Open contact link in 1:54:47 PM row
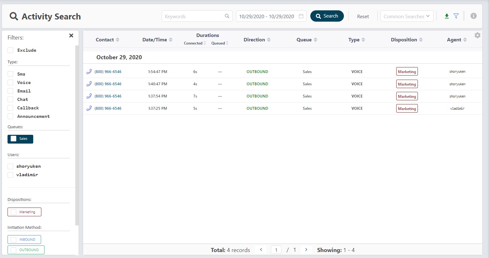This screenshot has height=258, width=489. pyautogui.click(x=108, y=72)
